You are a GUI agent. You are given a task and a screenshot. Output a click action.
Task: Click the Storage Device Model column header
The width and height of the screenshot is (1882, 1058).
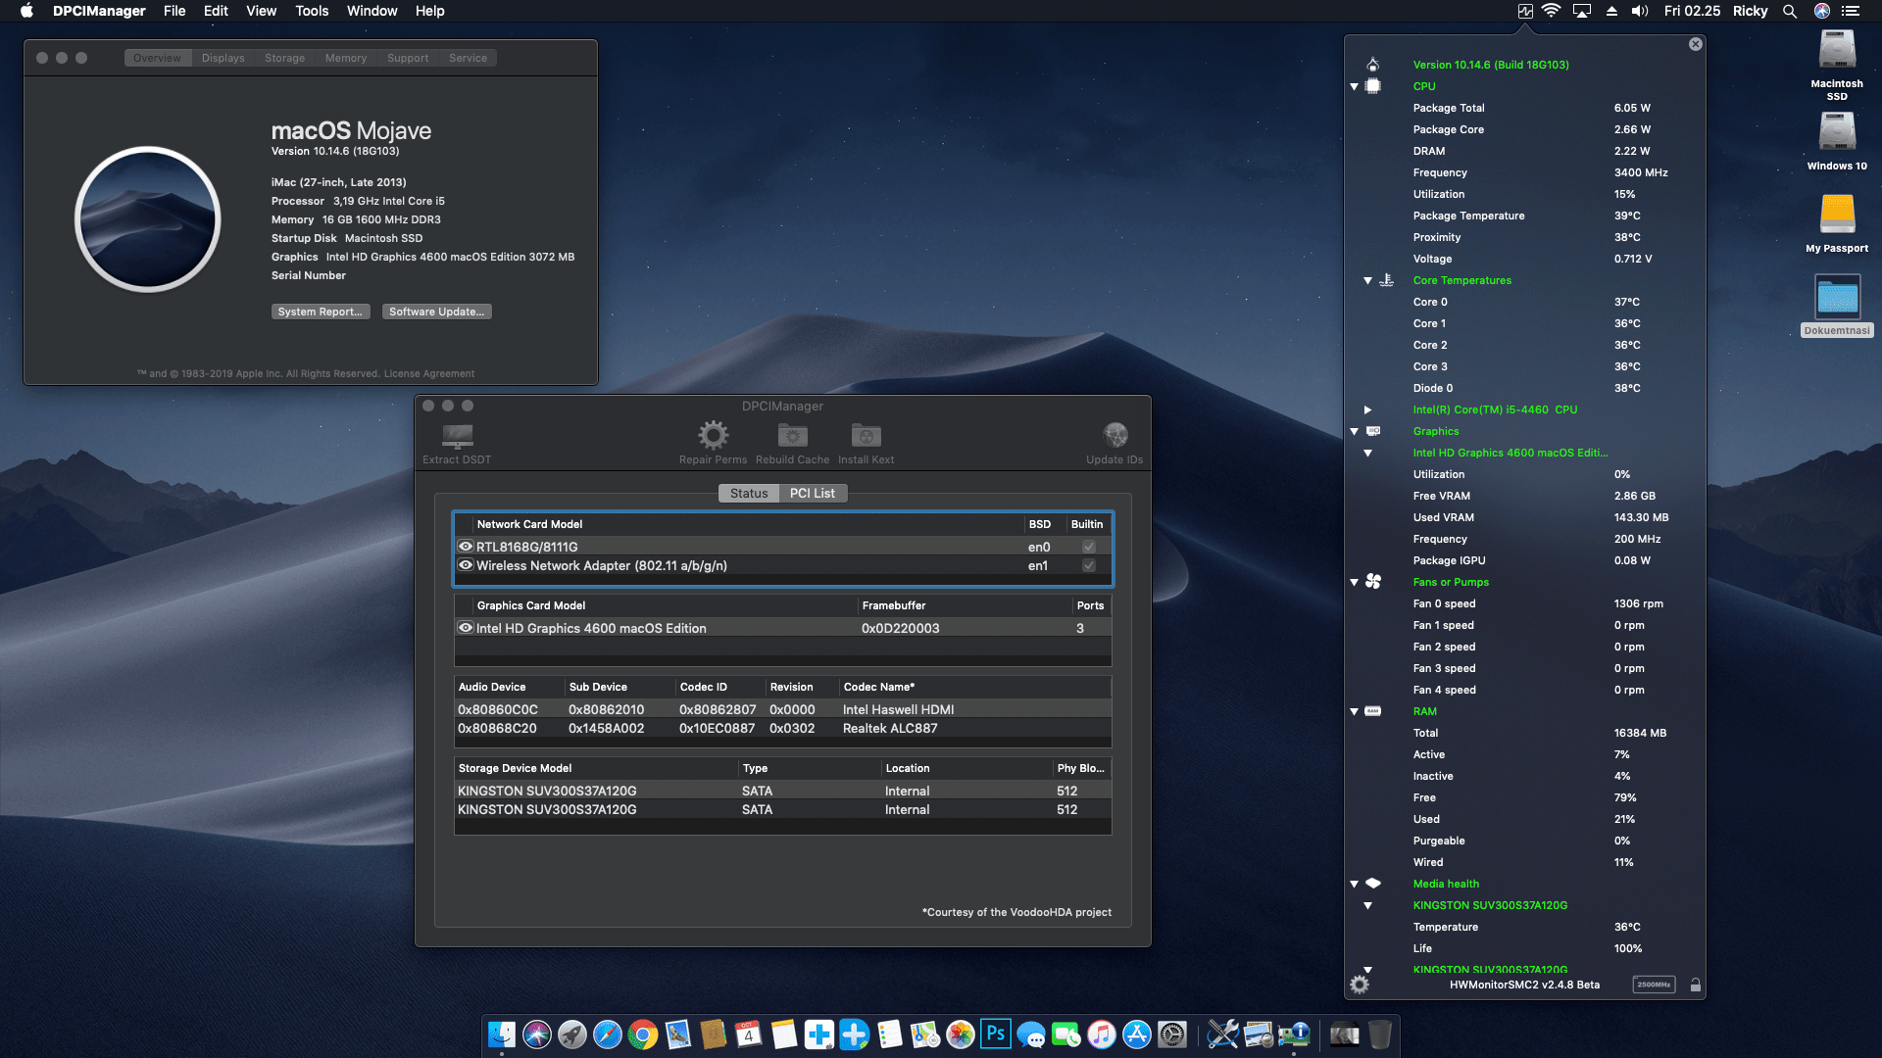pyautogui.click(x=596, y=768)
